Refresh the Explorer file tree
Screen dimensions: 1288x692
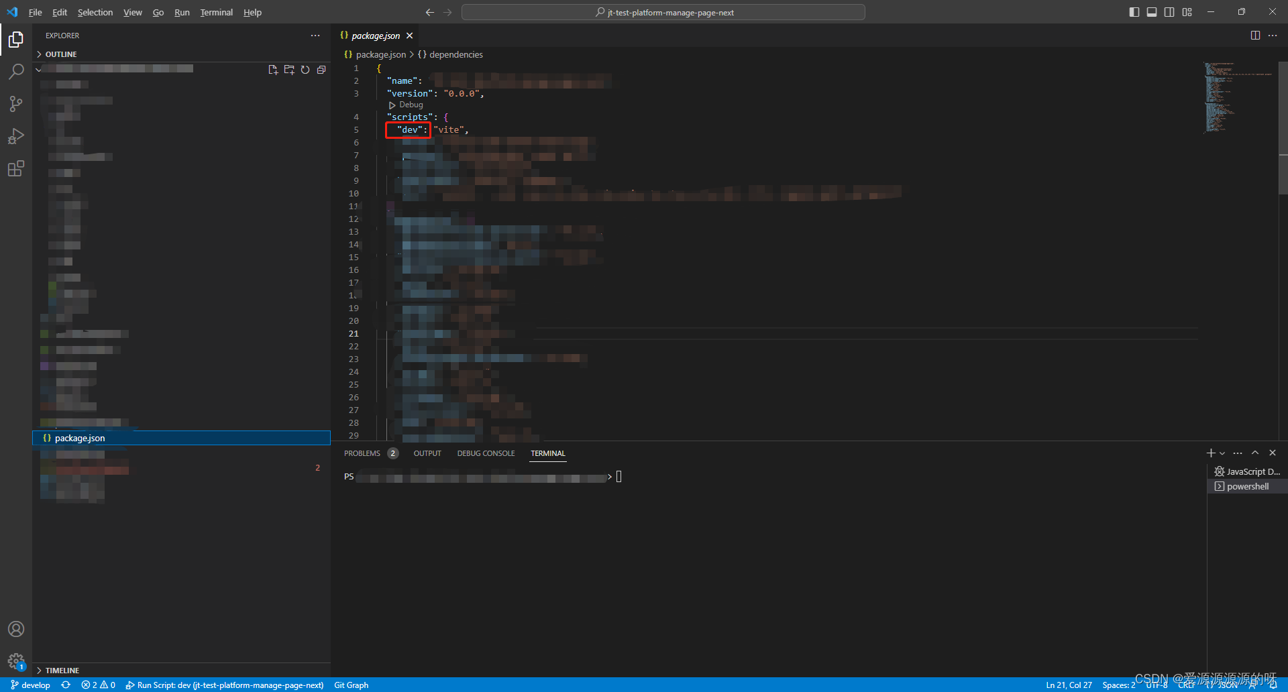pyautogui.click(x=305, y=70)
